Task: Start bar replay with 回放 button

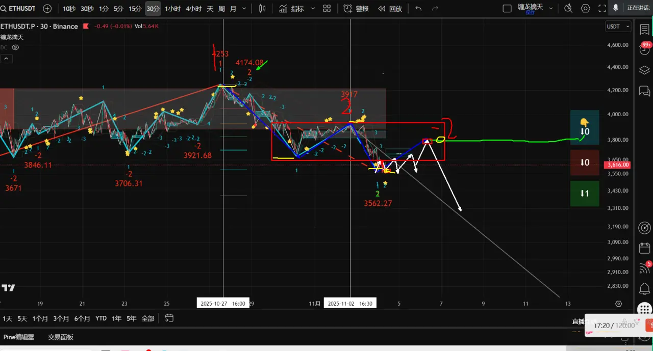Action: point(390,9)
